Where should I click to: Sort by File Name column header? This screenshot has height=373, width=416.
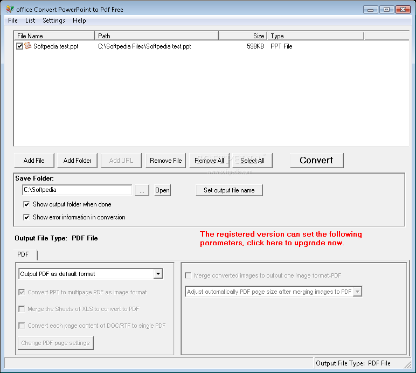(x=54, y=36)
